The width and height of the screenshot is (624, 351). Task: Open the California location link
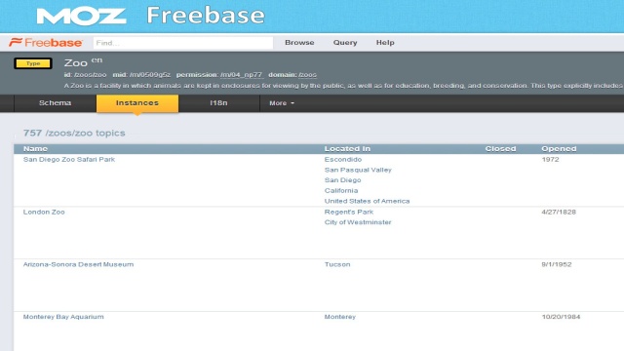341,191
